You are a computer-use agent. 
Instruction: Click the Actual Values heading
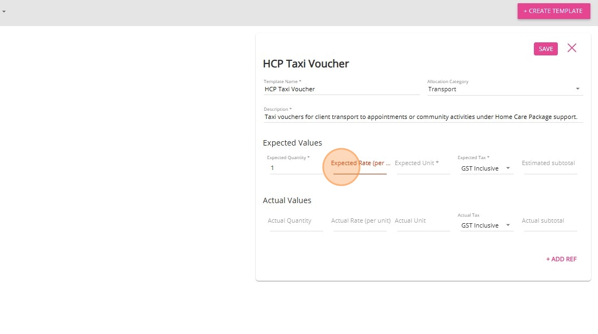pos(287,200)
